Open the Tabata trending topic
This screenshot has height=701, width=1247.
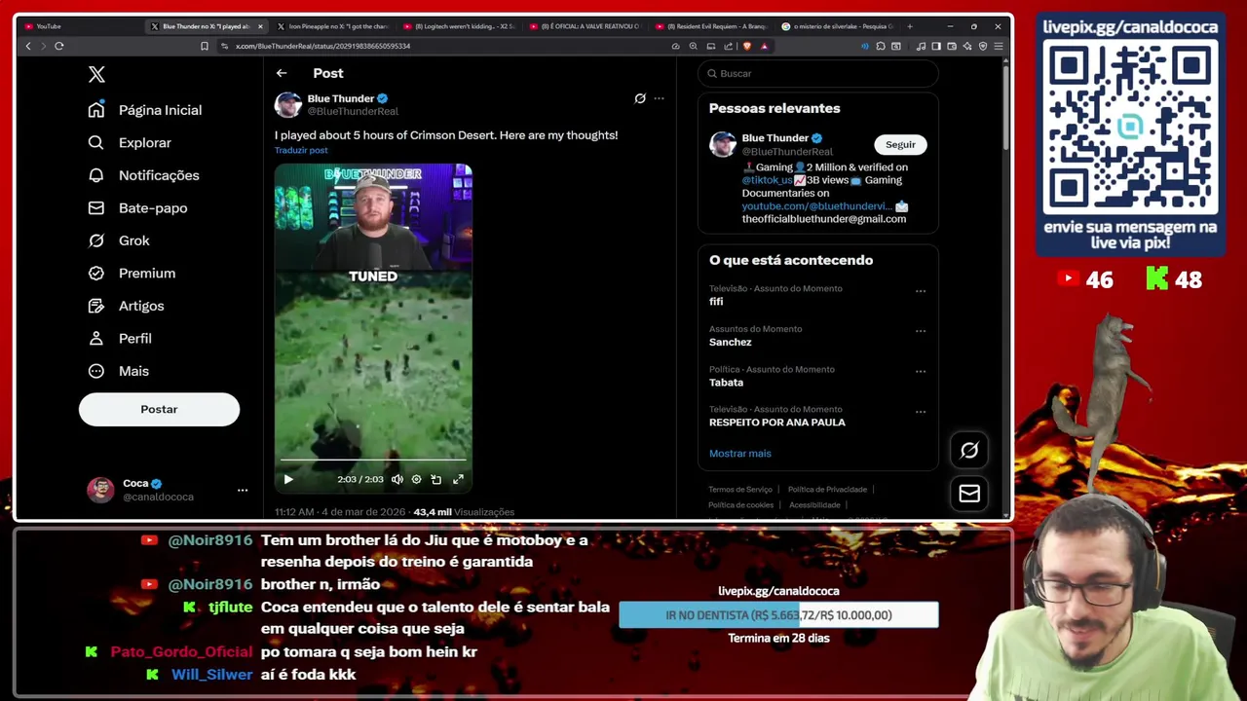click(727, 383)
